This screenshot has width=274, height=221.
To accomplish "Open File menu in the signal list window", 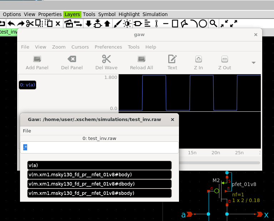I will point(27,131).
